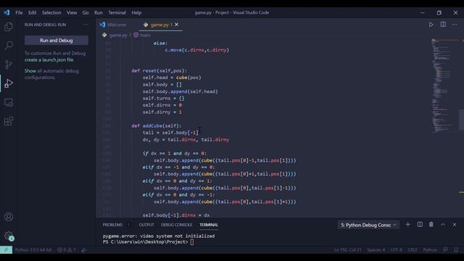
Task: Open the Search view in activity bar
Action: [x=9, y=45]
